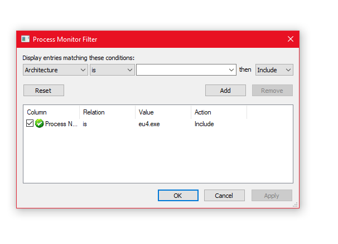Image resolution: width=338 pixels, height=244 pixels.
Task: Click the Reset button
Action: click(44, 91)
